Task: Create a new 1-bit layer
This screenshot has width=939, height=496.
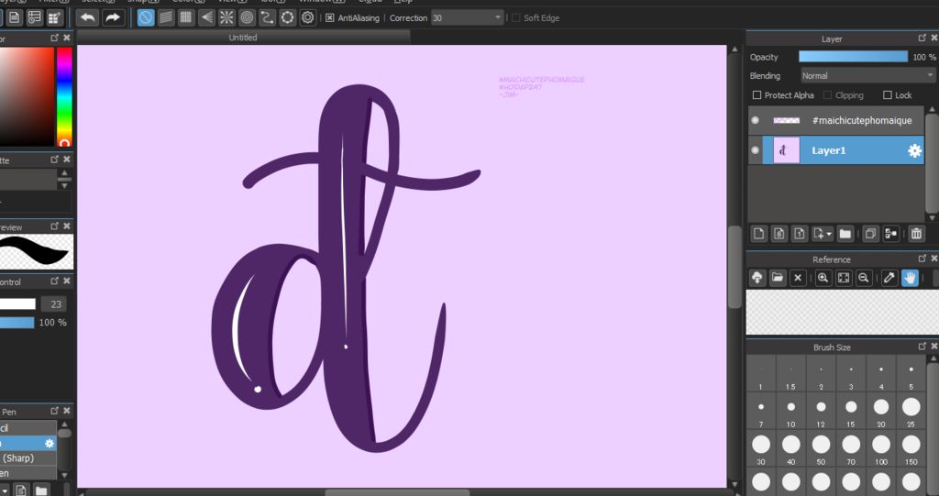Action: click(x=800, y=234)
